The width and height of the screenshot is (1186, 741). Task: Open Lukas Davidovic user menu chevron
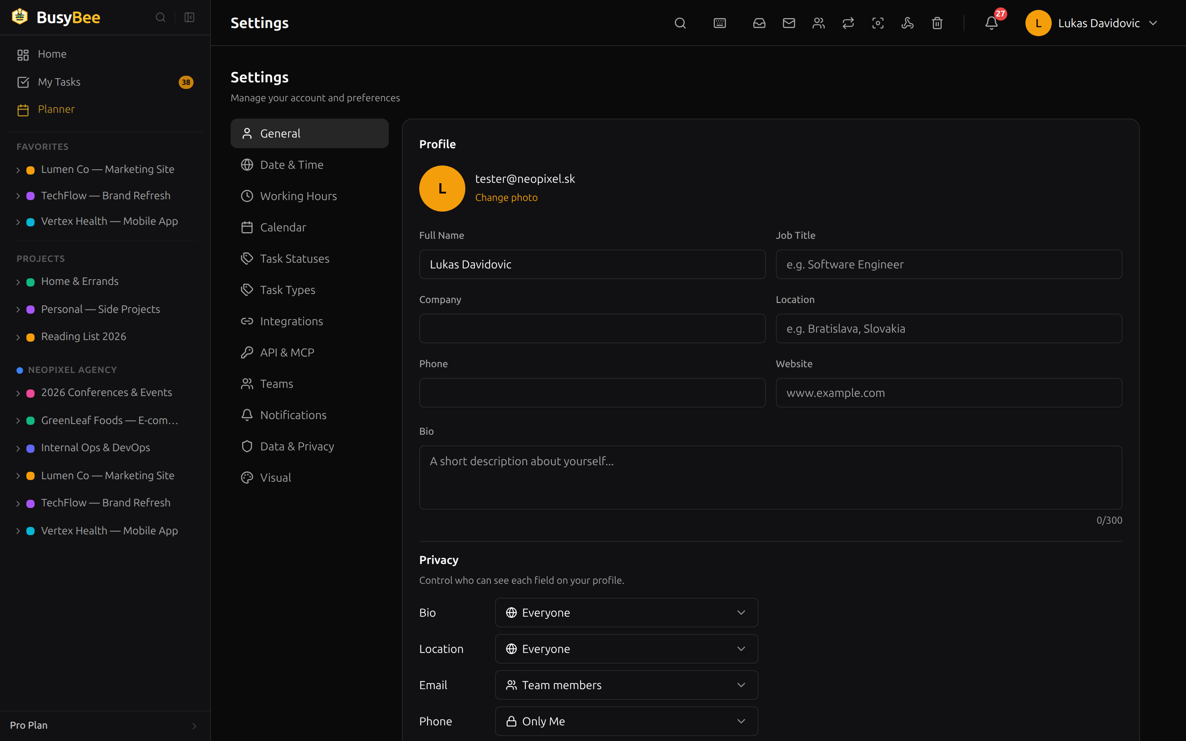pos(1153,23)
